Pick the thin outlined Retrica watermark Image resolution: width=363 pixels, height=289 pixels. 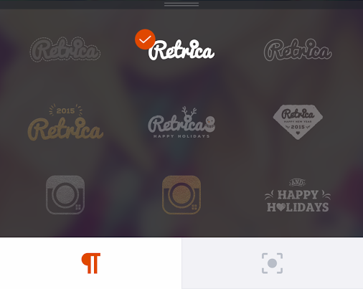pyautogui.click(x=298, y=49)
